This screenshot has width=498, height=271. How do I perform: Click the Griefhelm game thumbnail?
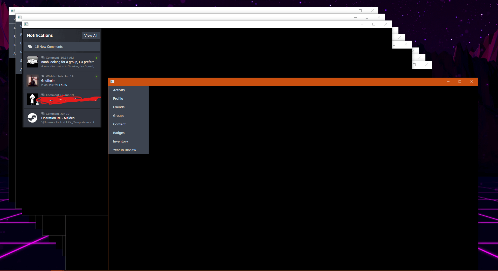click(x=32, y=81)
